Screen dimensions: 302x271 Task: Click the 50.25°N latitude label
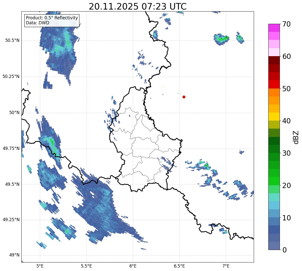(x=11, y=76)
